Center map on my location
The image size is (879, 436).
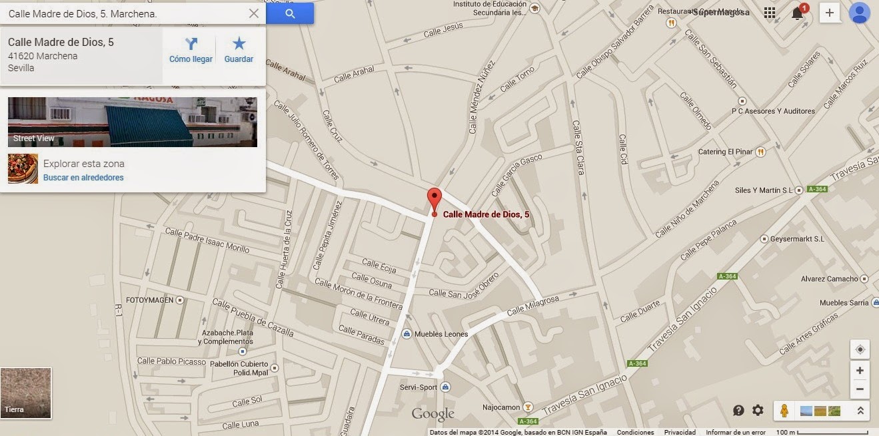coord(860,349)
